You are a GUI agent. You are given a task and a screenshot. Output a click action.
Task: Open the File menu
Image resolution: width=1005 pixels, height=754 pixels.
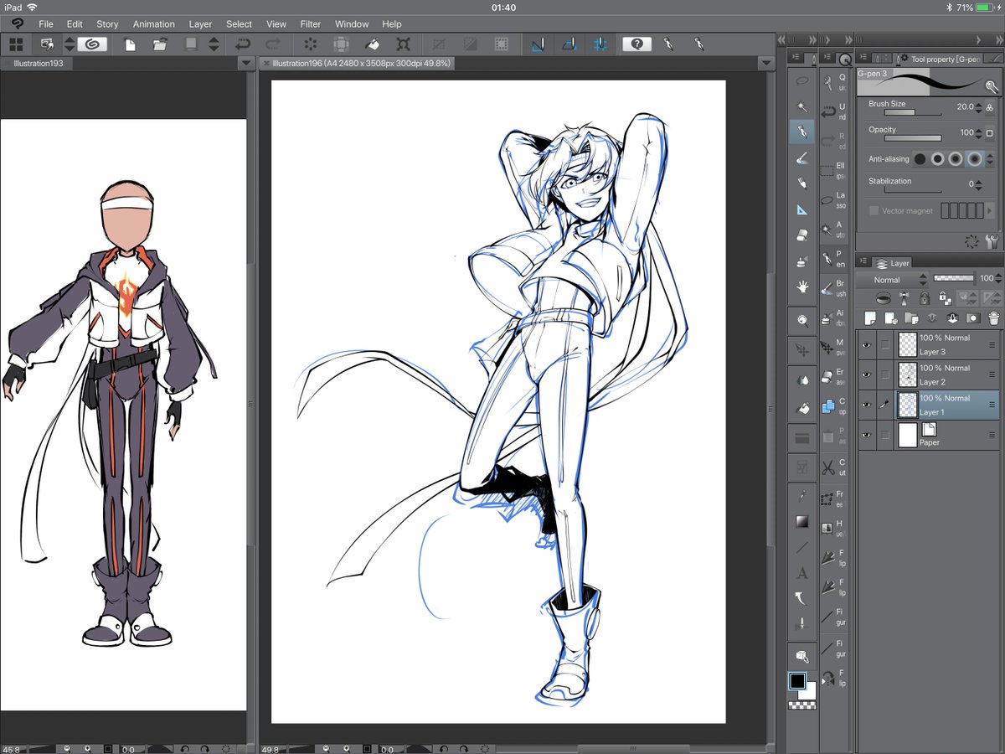(45, 24)
